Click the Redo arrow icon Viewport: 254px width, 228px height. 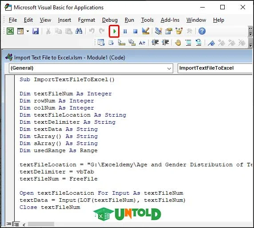pyautogui.click(x=102, y=31)
